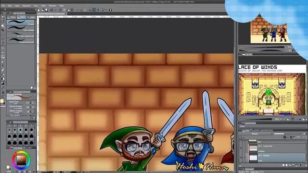Open the Brush size palette menu icon
This screenshot has height=173, width=308.
pyautogui.click(x=8, y=122)
